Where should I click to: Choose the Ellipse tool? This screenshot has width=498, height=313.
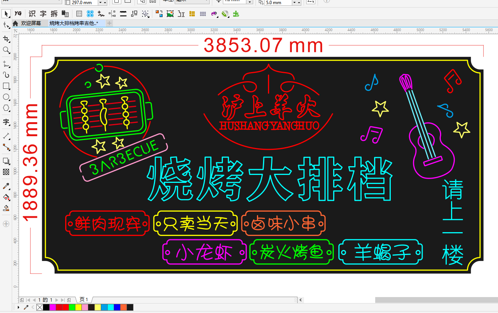coord(6,97)
